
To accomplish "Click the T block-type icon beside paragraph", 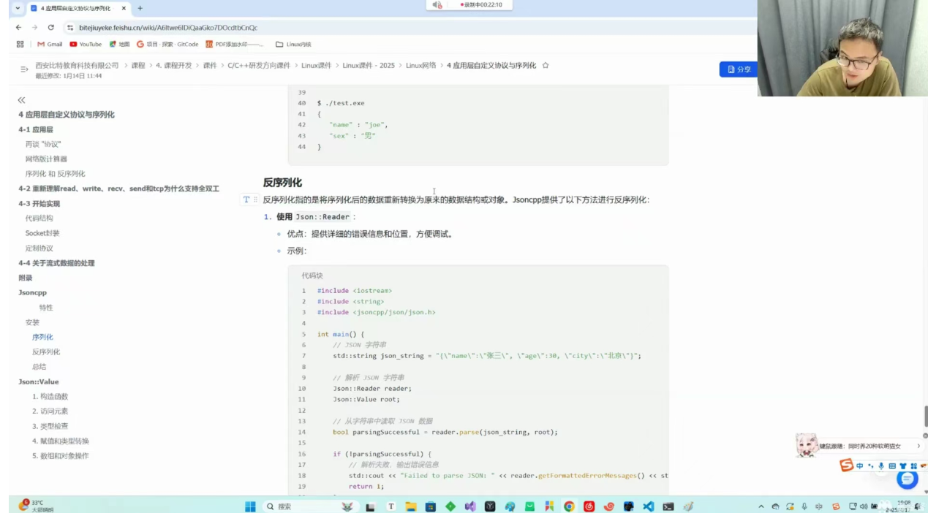I will 246,199.
